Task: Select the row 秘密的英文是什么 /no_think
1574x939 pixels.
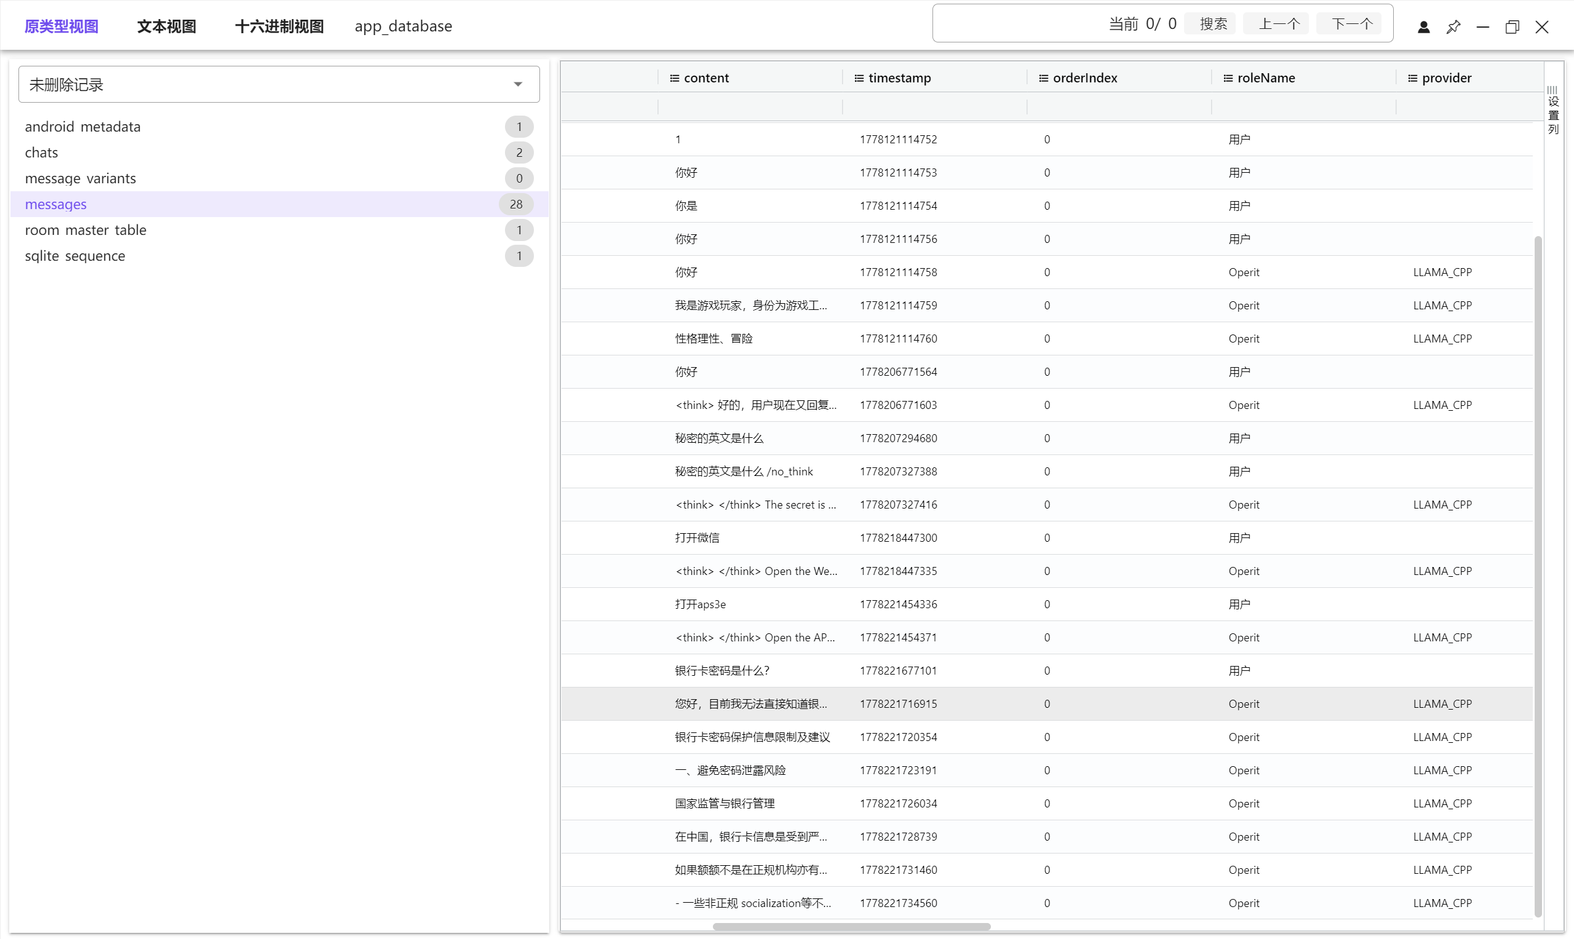Action: point(1047,472)
